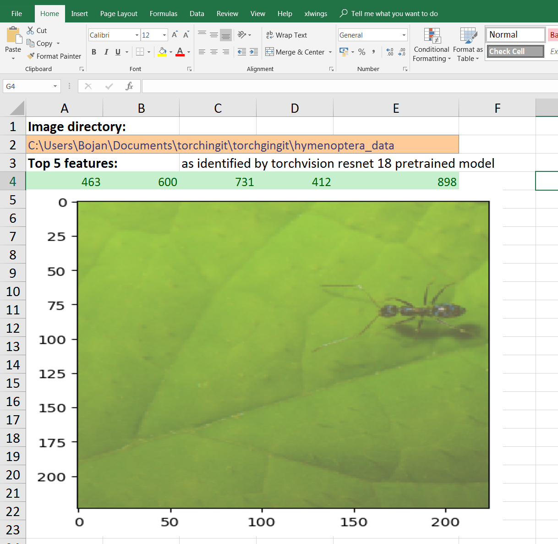
Task: Open the Fill Color dropdown arrow
Action: [170, 52]
